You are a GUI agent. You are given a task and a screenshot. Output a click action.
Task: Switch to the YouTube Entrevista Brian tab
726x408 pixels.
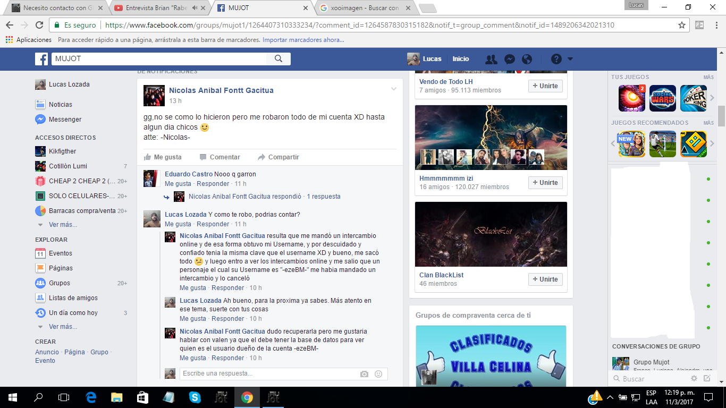[157, 8]
